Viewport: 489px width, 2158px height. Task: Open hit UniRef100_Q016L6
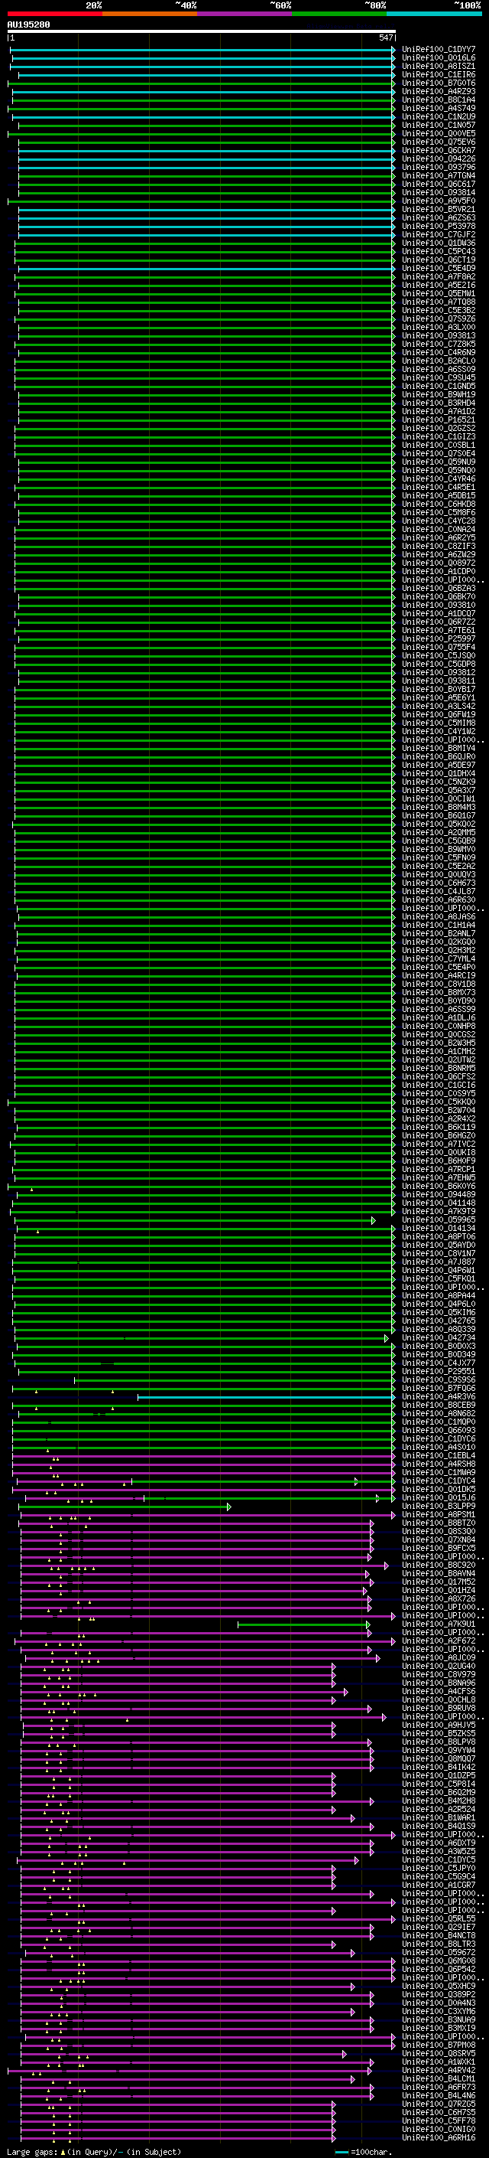pos(439,58)
